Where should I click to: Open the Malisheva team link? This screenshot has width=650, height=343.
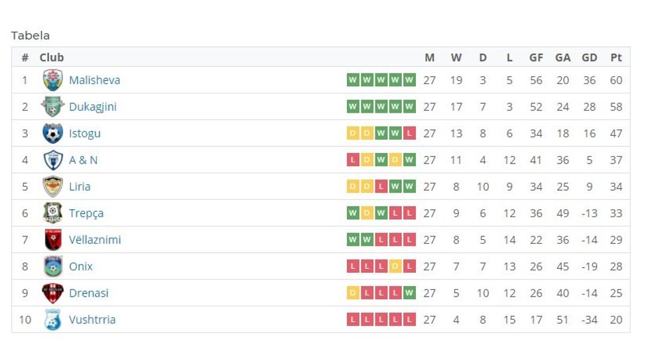pyautogui.click(x=94, y=80)
